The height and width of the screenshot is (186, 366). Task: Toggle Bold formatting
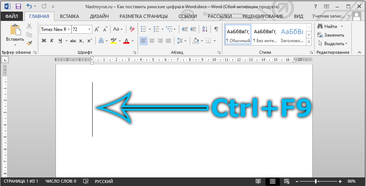click(43, 41)
